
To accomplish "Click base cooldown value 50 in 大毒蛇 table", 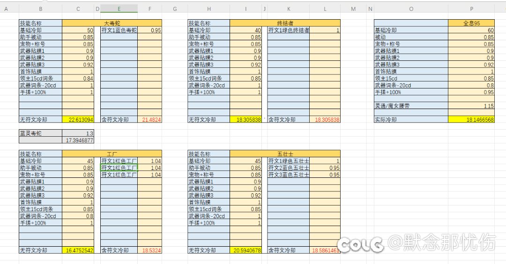I will point(78,30).
